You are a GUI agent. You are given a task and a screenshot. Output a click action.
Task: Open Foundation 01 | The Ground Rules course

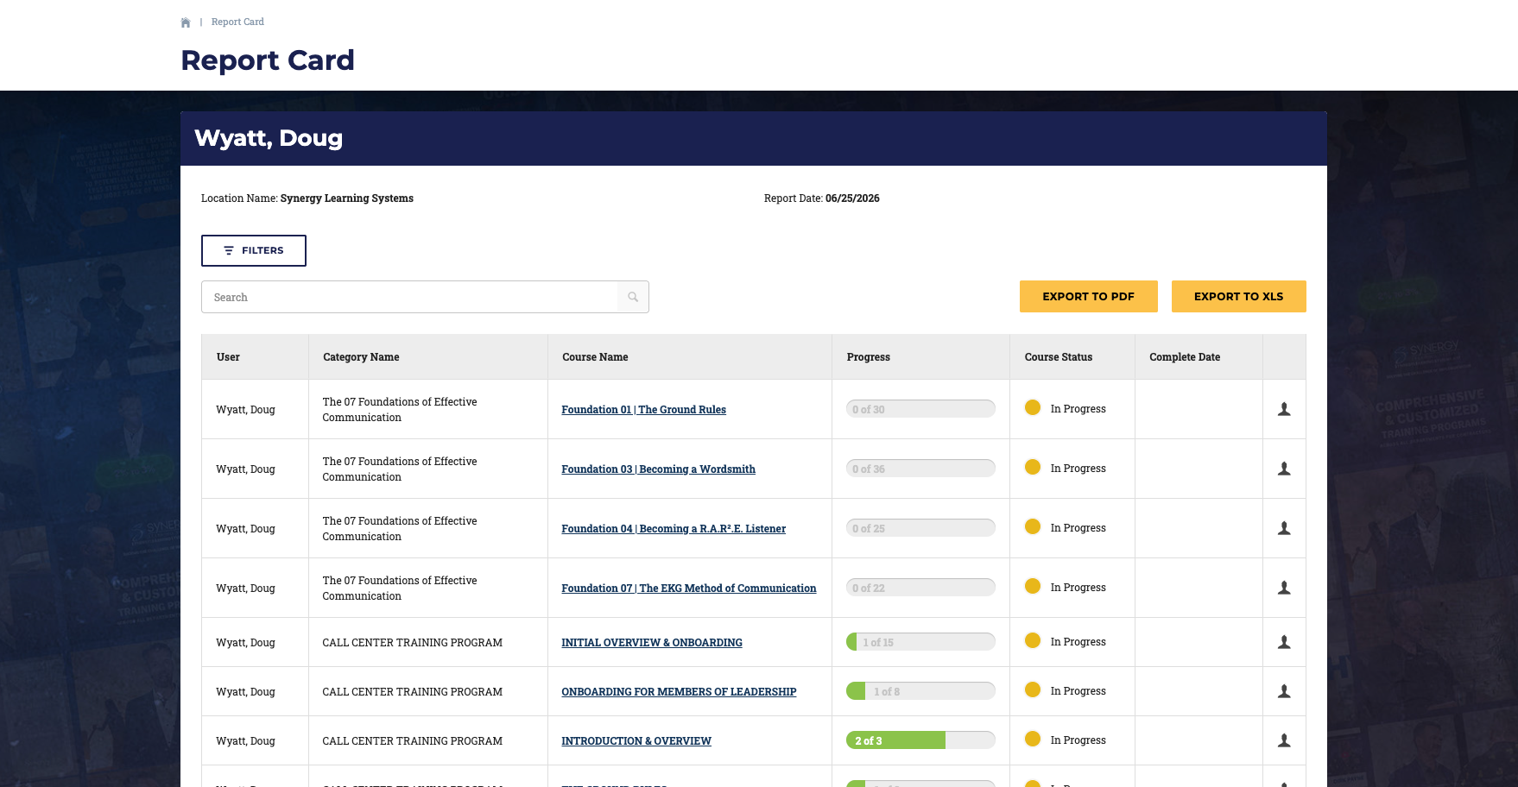[643, 410]
